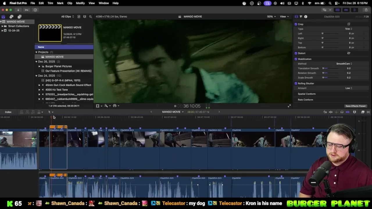Click the Share export button

coord(366,10)
